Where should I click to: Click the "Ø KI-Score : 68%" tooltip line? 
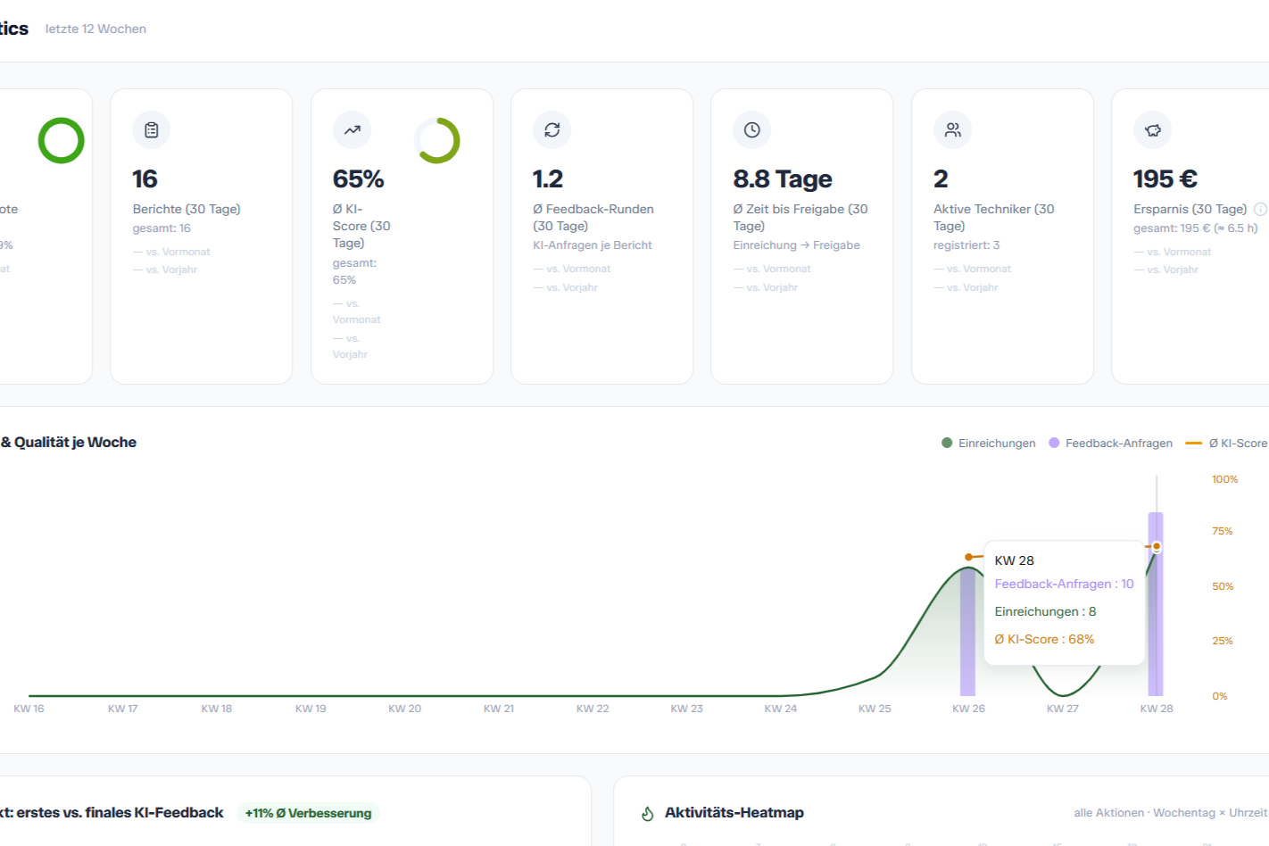1044,639
